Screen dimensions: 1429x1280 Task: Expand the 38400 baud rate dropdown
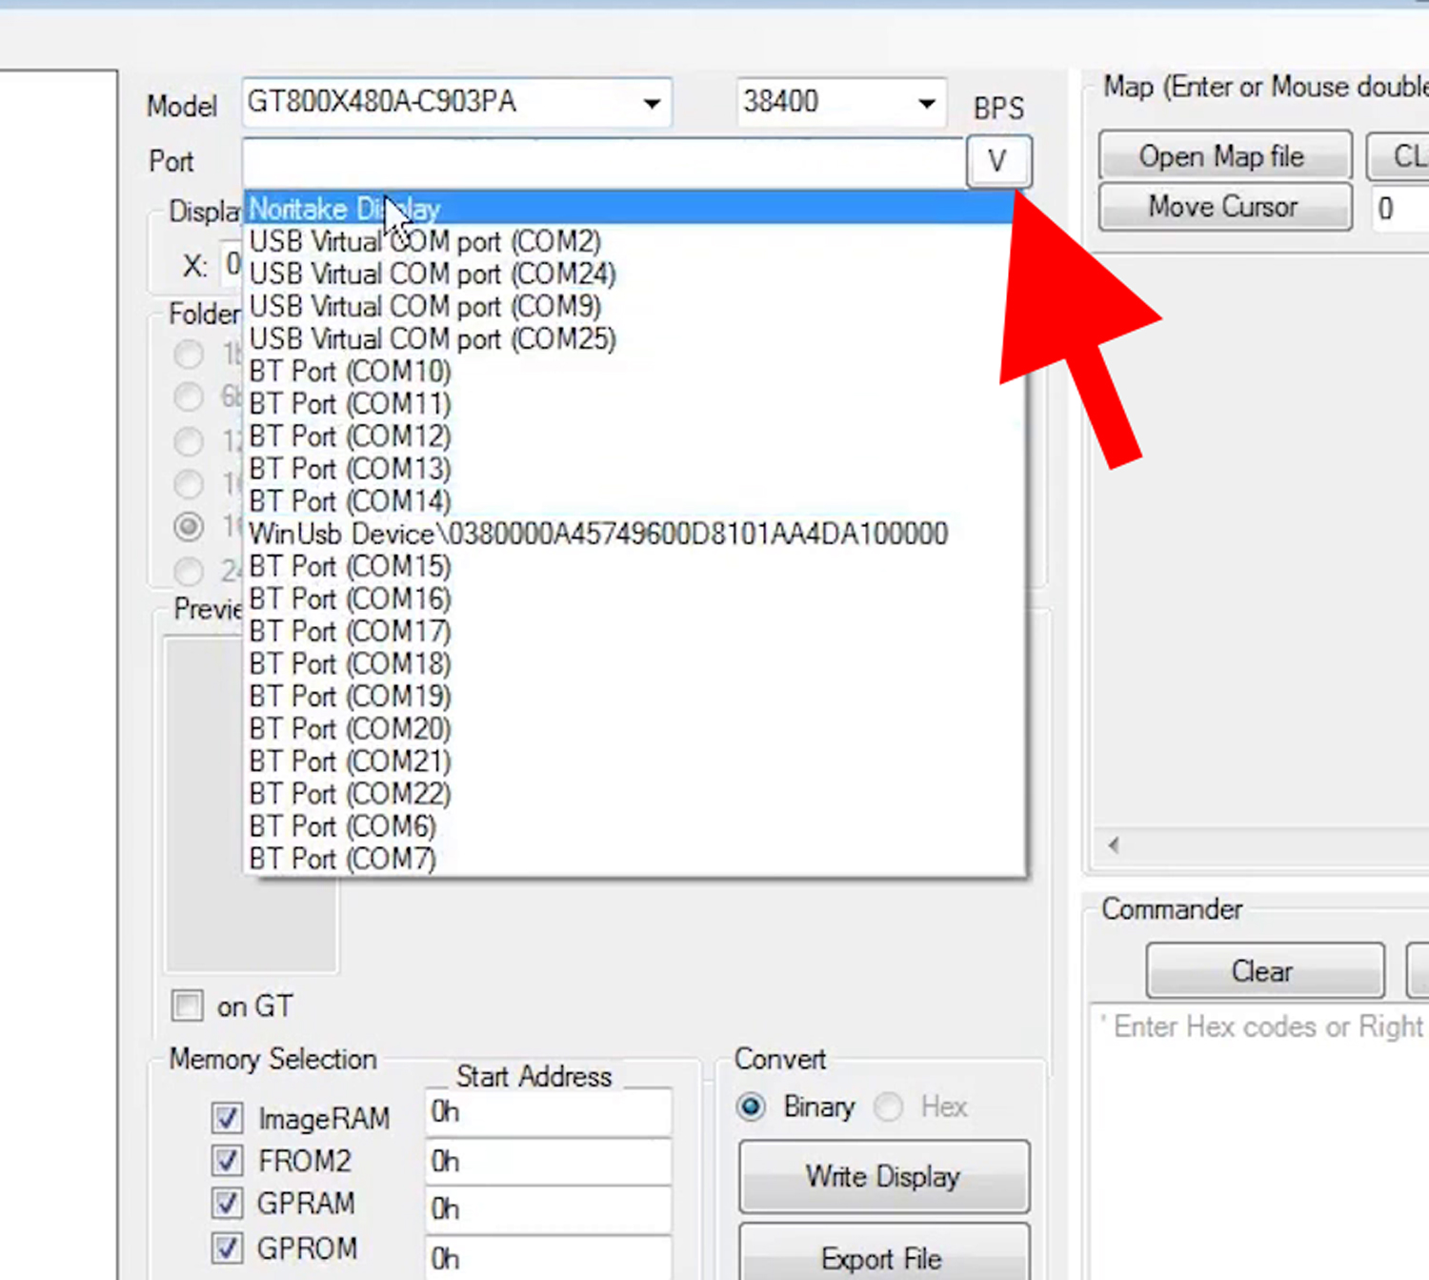click(926, 103)
